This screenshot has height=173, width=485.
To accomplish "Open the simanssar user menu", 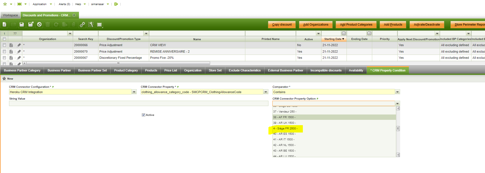I will (100, 4).
